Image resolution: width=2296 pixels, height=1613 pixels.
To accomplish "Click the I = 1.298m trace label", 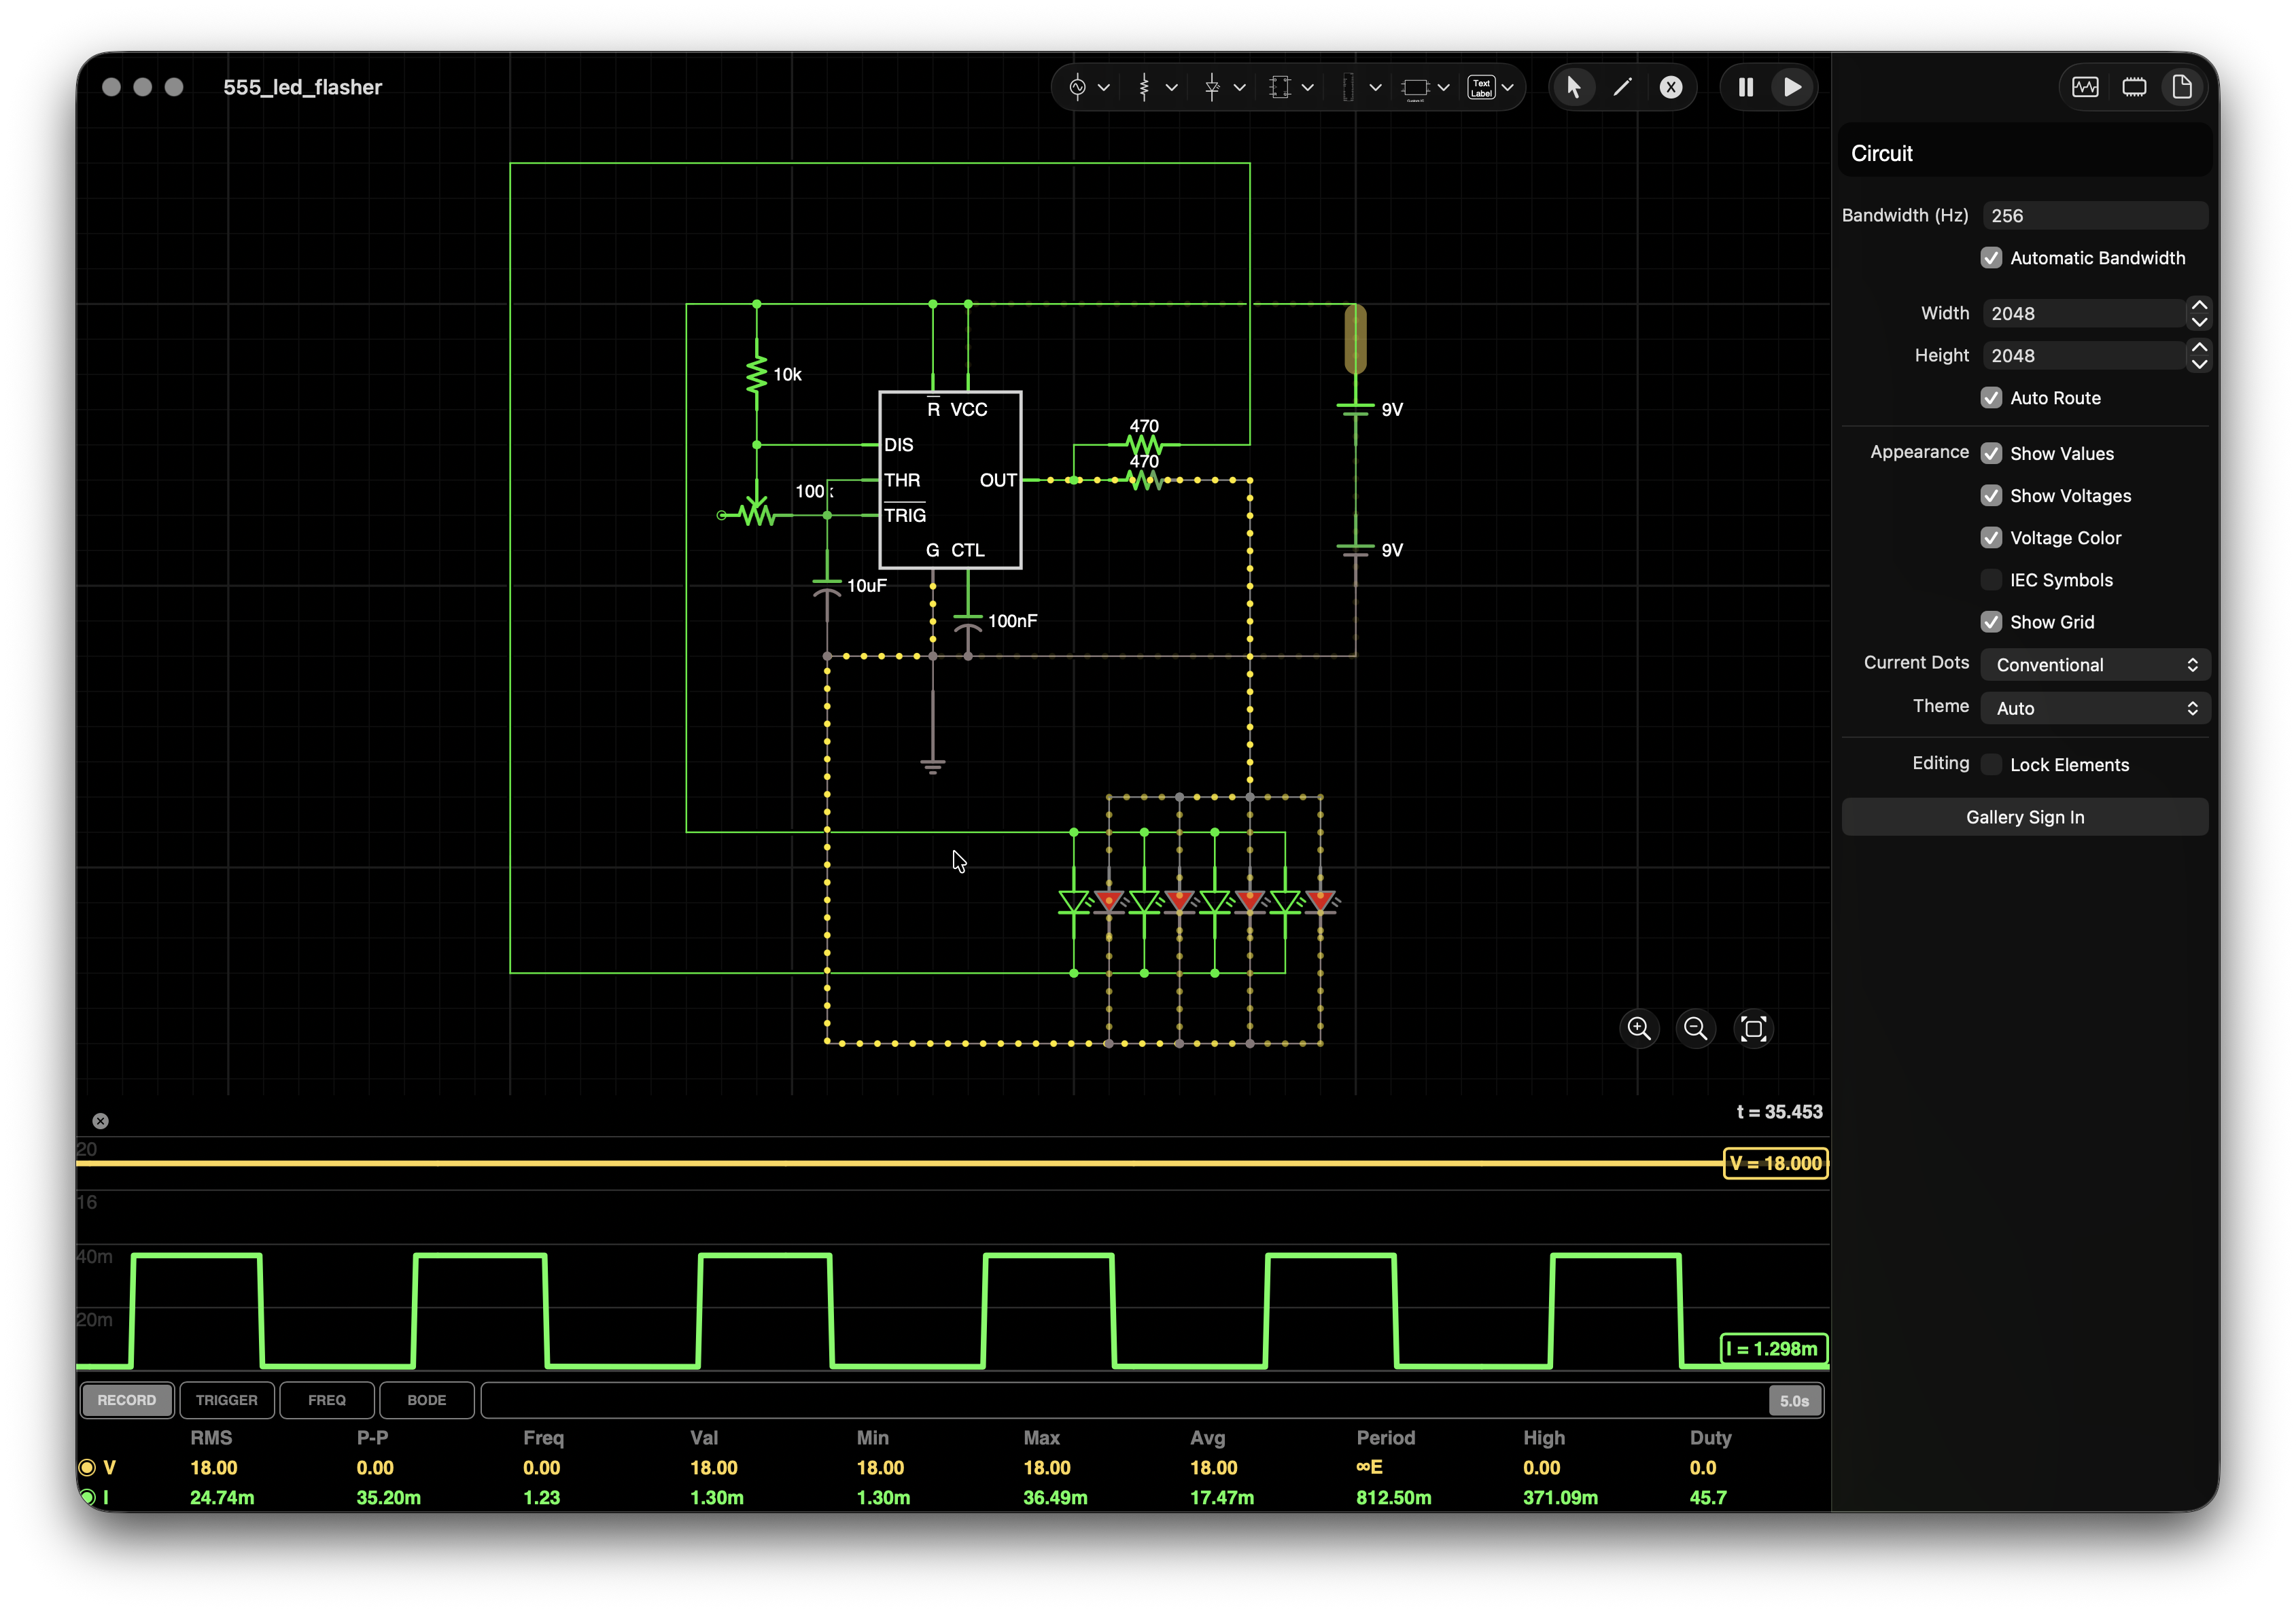I will point(1774,1349).
